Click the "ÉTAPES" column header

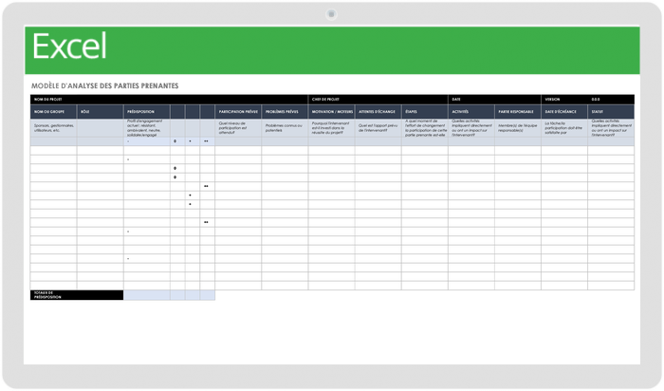click(x=424, y=112)
